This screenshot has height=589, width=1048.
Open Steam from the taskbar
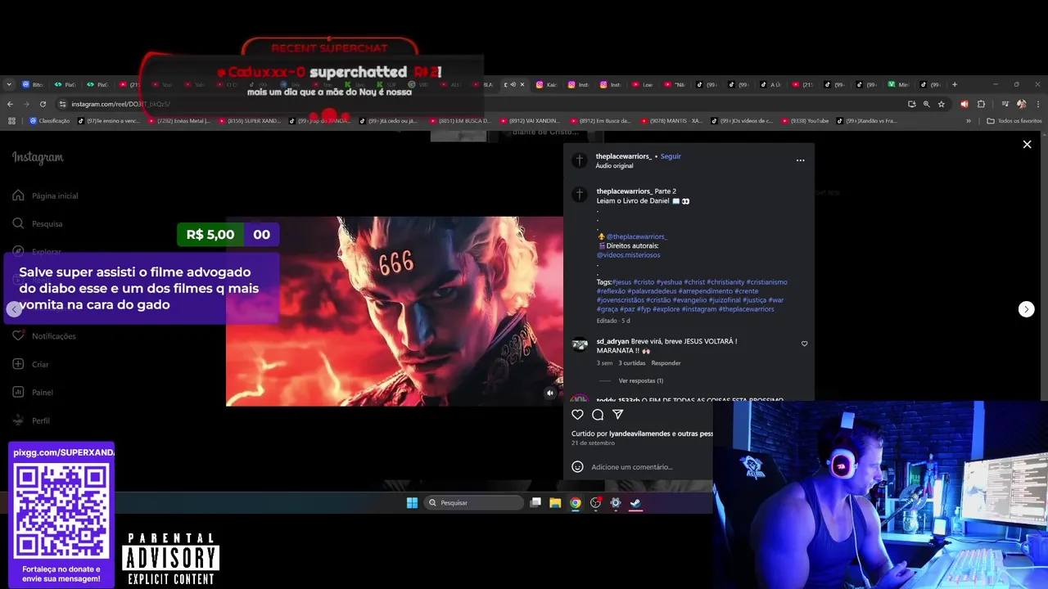pyautogui.click(x=635, y=502)
